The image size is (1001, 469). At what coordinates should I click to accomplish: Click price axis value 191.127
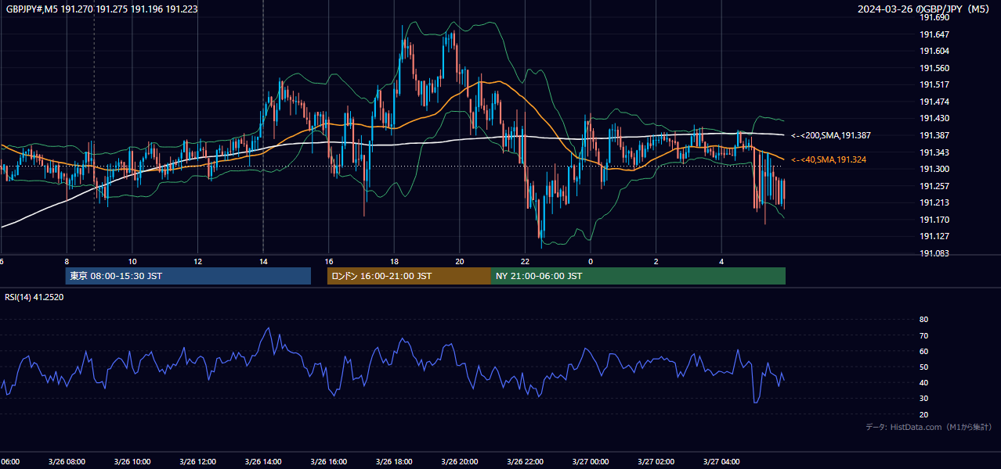(934, 236)
